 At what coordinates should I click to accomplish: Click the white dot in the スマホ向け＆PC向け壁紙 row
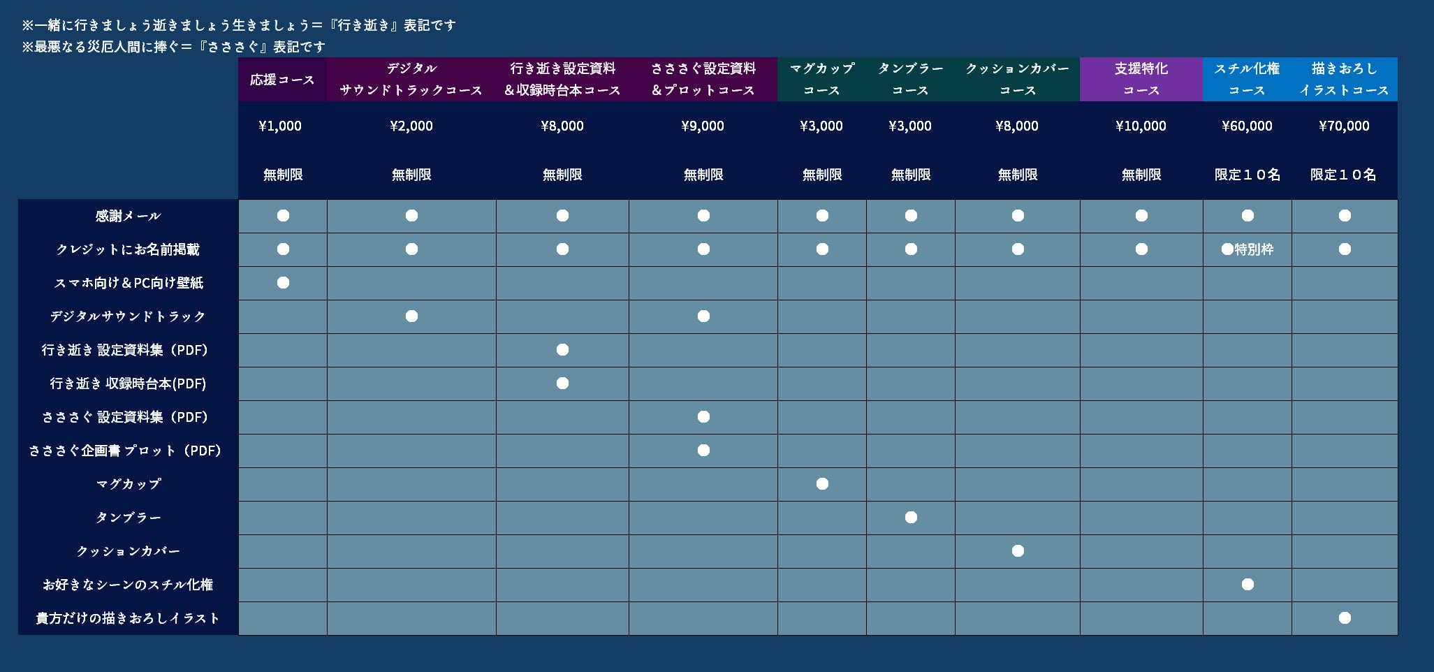[283, 283]
